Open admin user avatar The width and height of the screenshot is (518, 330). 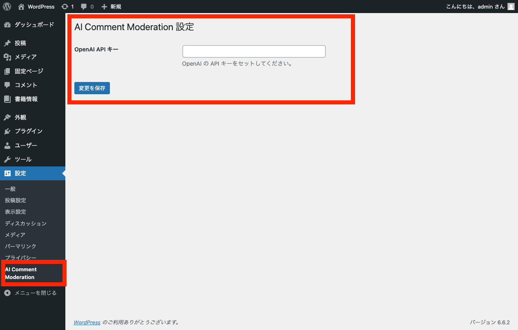[511, 7]
